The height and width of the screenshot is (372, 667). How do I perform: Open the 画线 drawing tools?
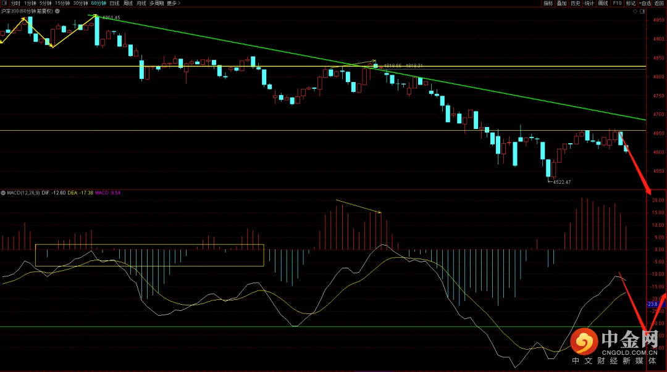pos(603,3)
